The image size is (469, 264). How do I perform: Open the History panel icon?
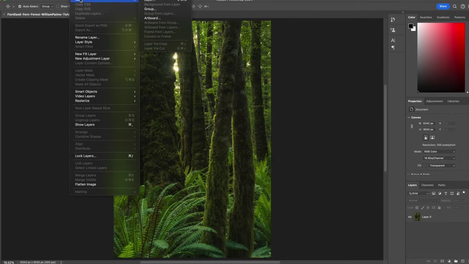(x=393, y=20)
